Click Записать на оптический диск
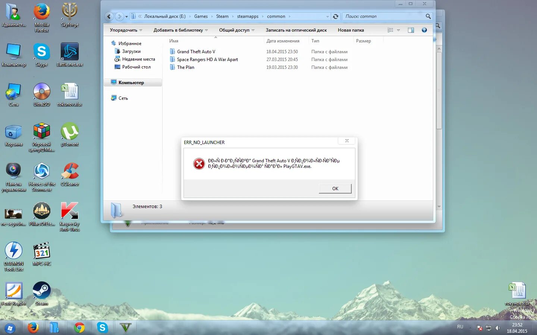537x335 pixels. (x=296, y=30)
